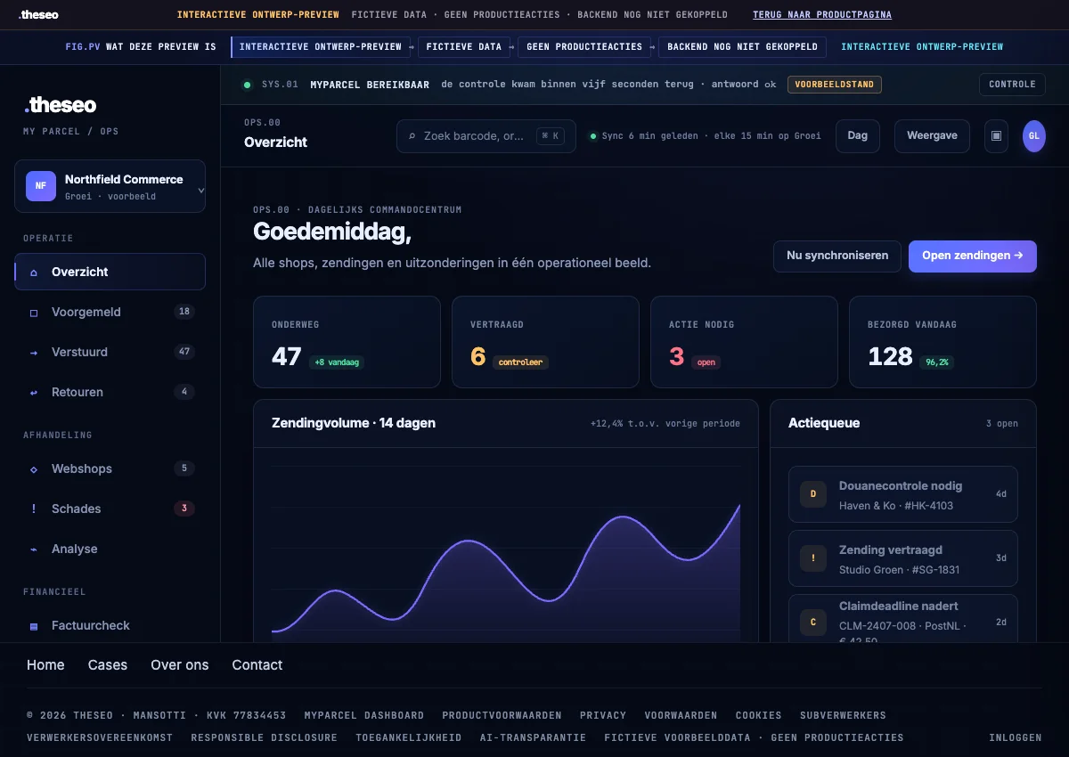Click the Webshops diamond icon
This screenshot has width=1069, height=757.
[x=34, y=469]
